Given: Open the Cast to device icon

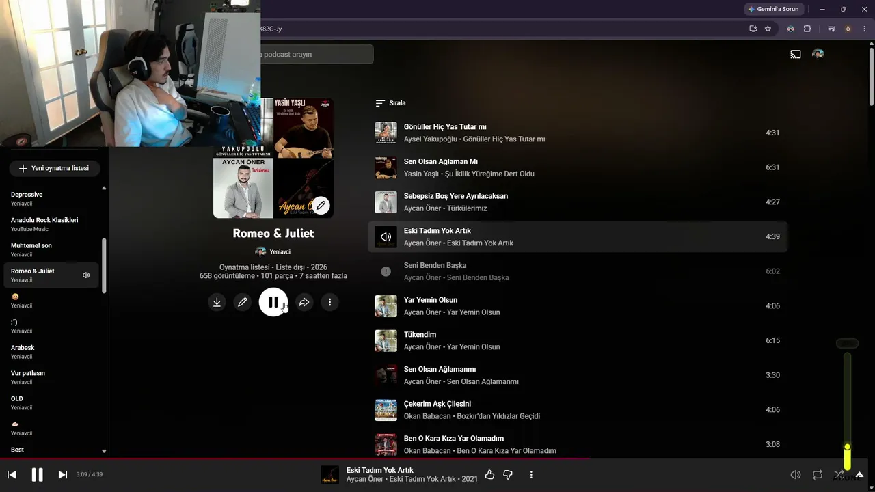Looking at the screenshot, I should (x=796, y=54).
